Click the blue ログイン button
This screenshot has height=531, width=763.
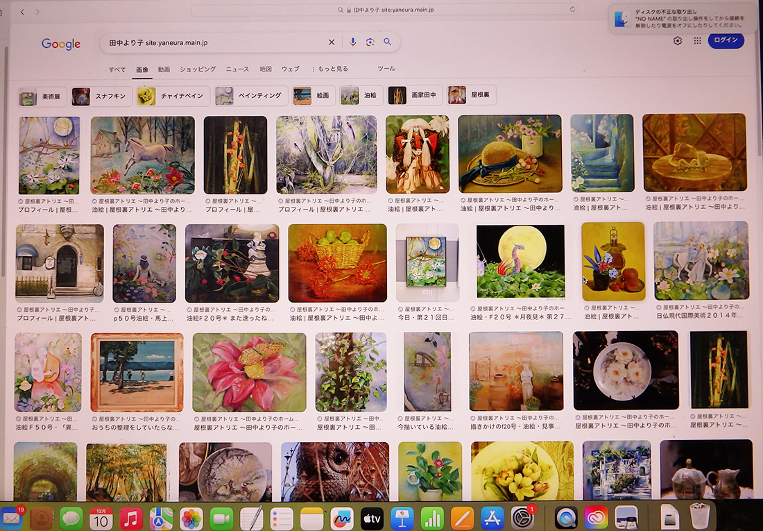pos(726,40)
